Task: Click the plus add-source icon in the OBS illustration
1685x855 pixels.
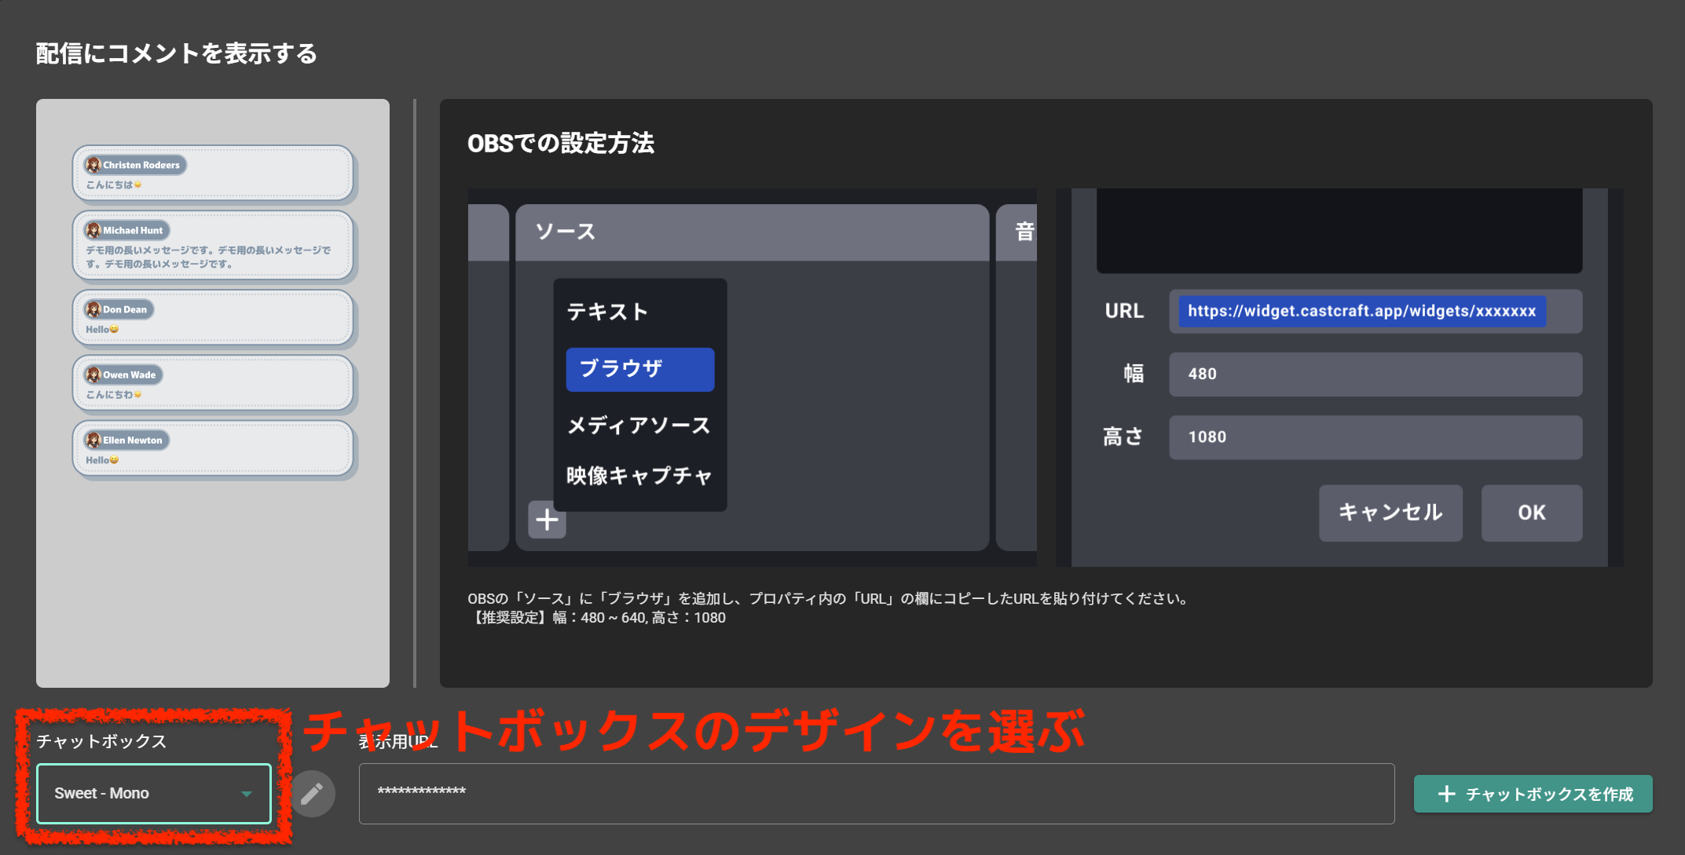Action: click(547, 520)
